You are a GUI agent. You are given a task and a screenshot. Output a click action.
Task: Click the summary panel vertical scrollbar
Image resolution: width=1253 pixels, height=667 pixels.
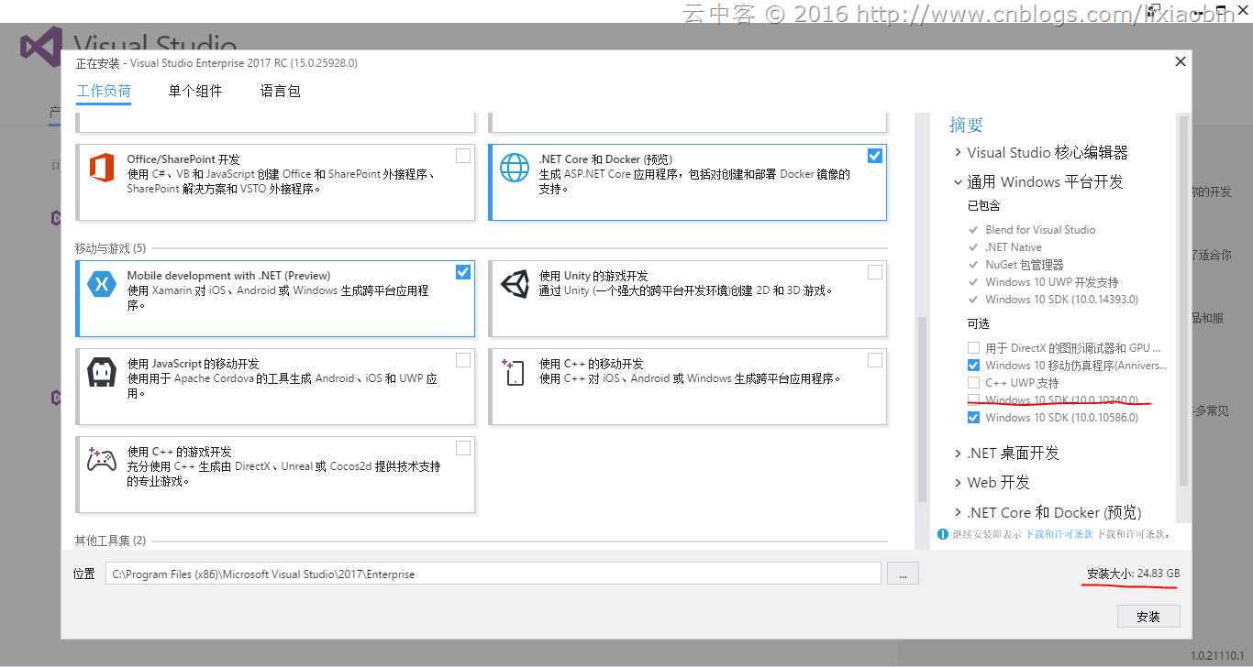pyautogui.click(x=1183, y=301)
